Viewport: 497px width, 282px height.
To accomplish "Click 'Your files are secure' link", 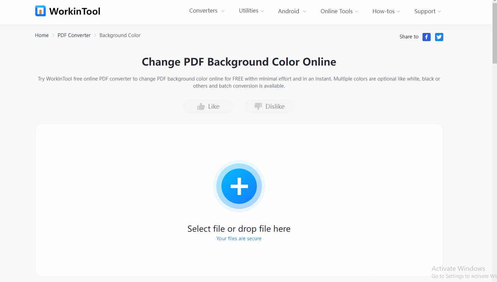I will [239, 239].
